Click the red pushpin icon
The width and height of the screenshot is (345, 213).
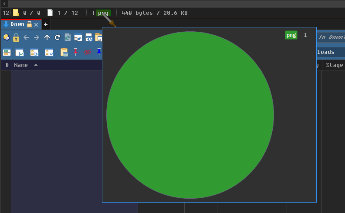75,52
